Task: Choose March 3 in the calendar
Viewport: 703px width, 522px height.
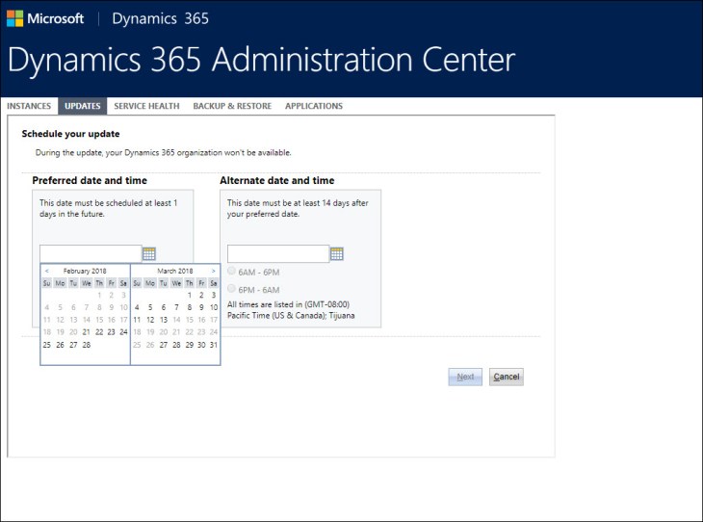Action: coord(214,295)
